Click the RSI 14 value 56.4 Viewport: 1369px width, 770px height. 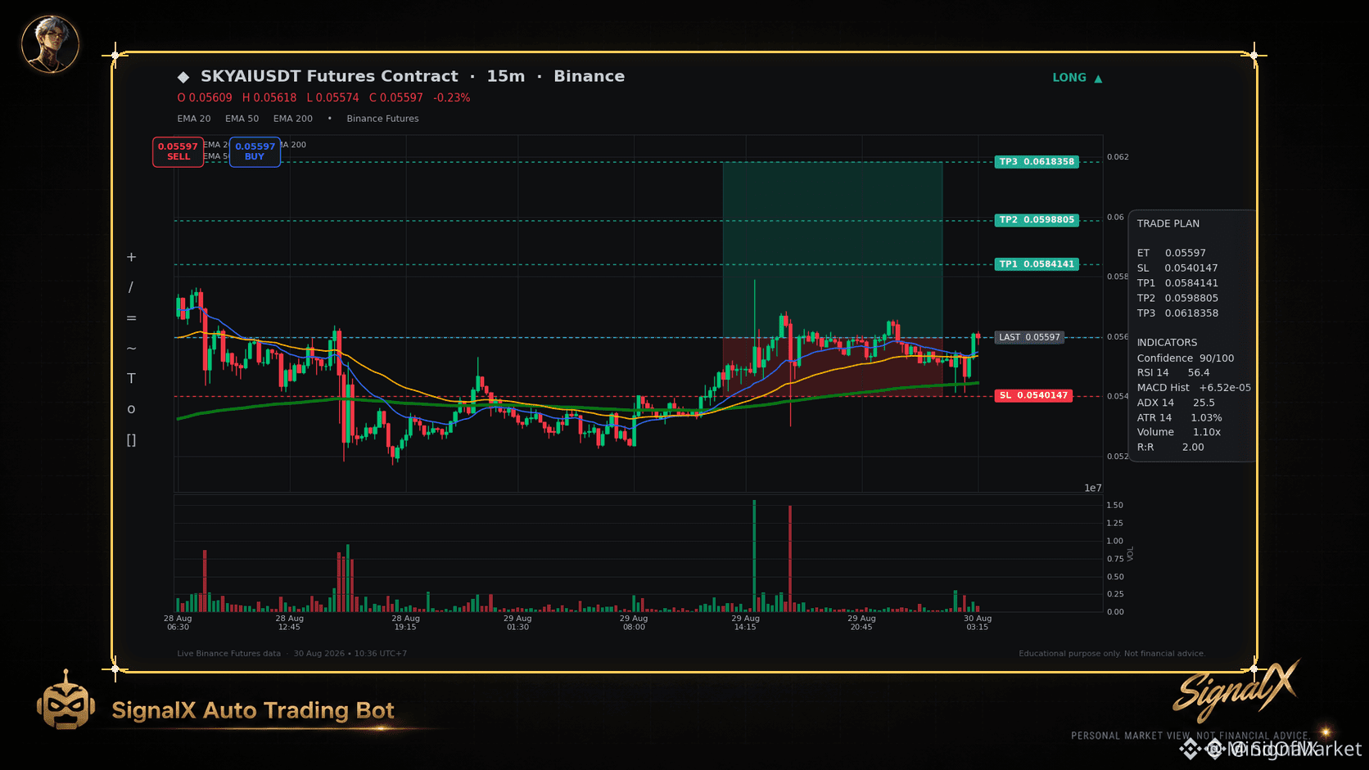coord(1199,373)
